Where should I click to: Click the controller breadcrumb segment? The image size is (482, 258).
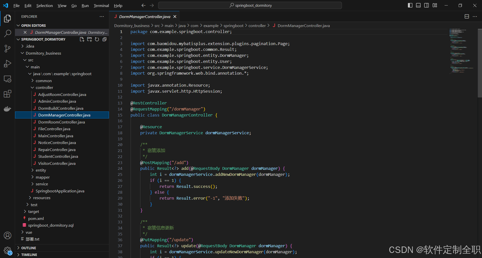257,26
